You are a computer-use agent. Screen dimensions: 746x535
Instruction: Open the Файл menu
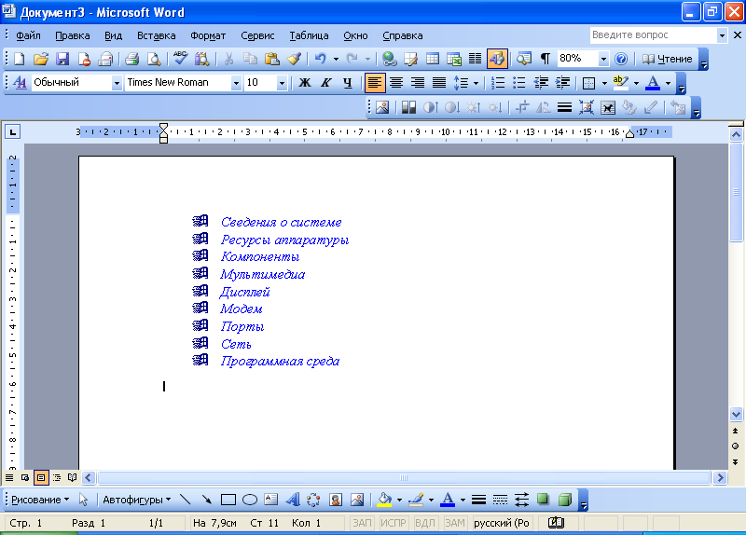click(28, 35)
